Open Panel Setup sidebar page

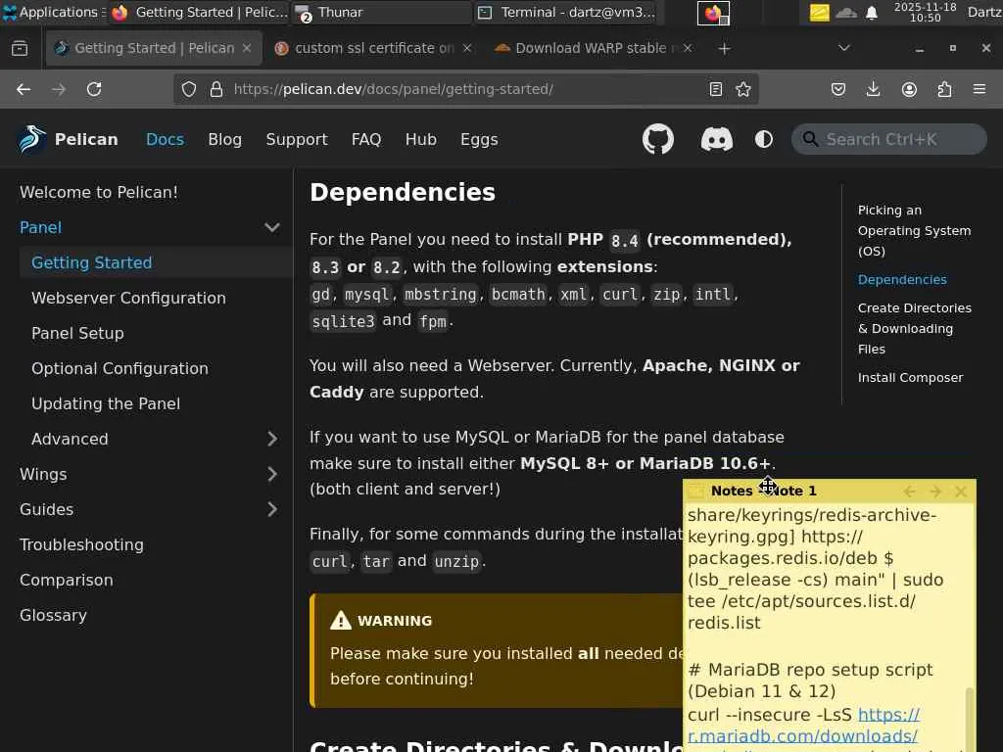click(77, 333)
